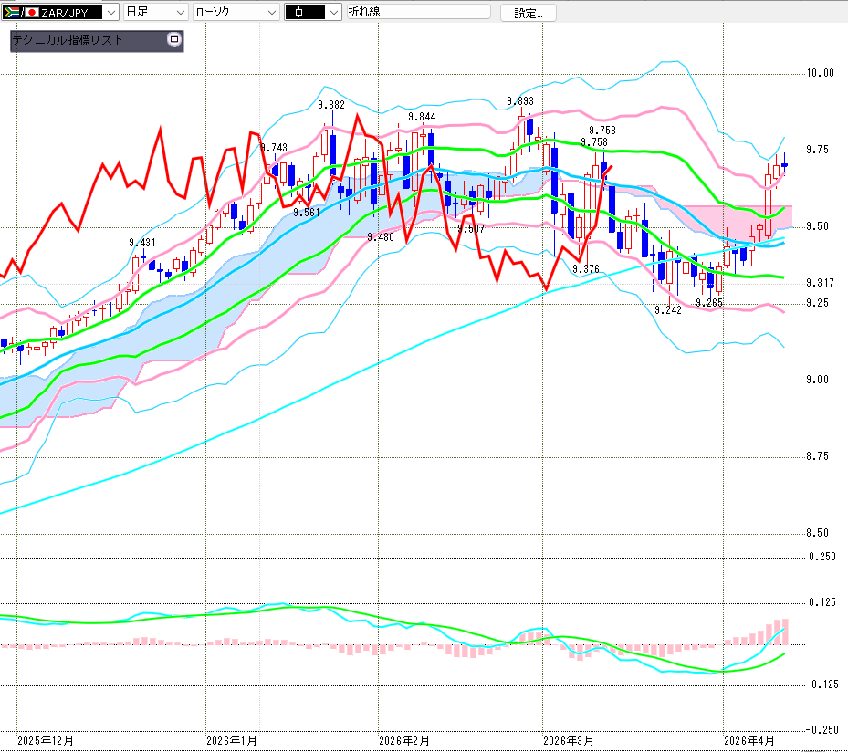Screen dimensions: 848x752
Task: Click the 10.00 price axis label
Action: [821, 73]
